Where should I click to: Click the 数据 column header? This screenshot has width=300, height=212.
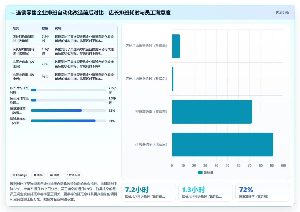pos(45,28)
